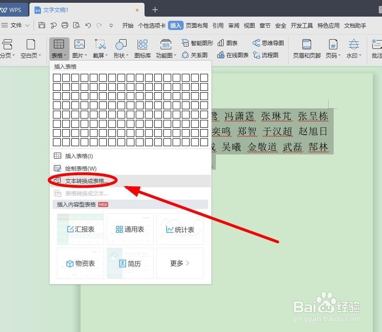382x332 pixels.
Task: Click the 分页 page break icon
Action: point(7,44)
